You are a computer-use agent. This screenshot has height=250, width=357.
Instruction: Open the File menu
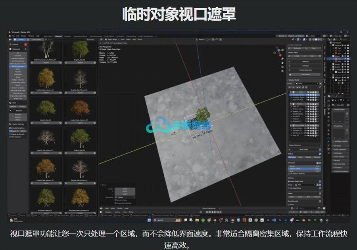click(13, 36)
